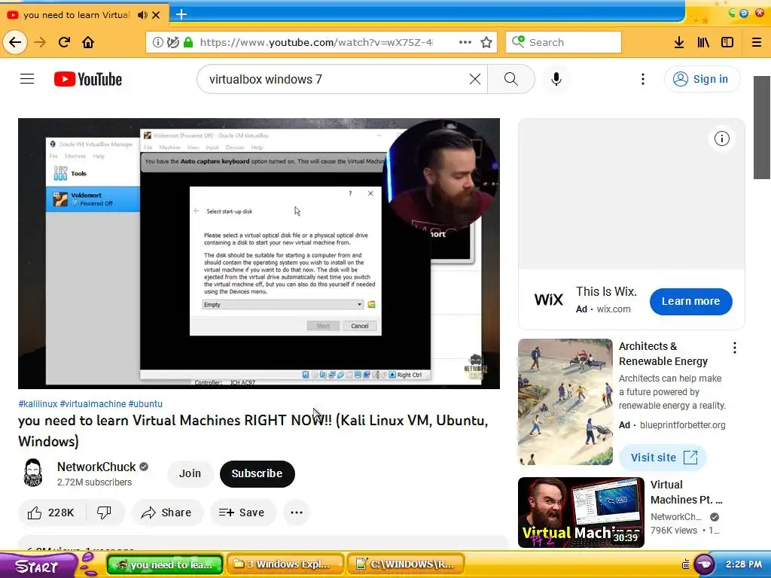Open the Start menu

37,566
